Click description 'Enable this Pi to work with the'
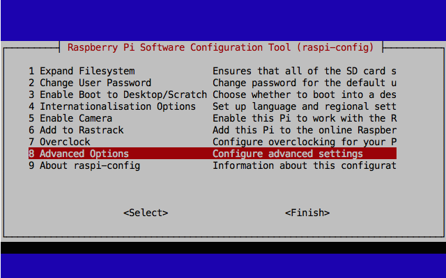Image resolution: width=446 pixels, height=278 pixels. click(x=299, y=118)
